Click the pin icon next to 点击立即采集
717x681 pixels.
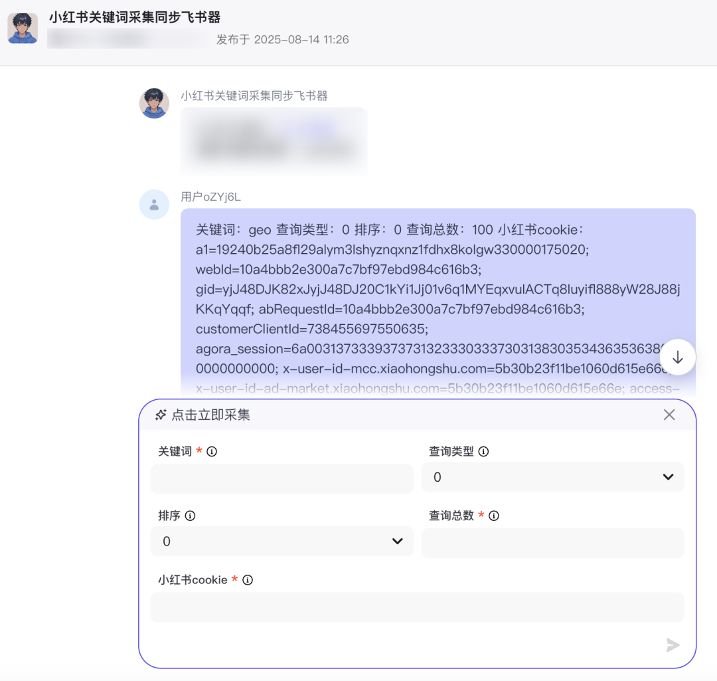[x=161, y=415]
